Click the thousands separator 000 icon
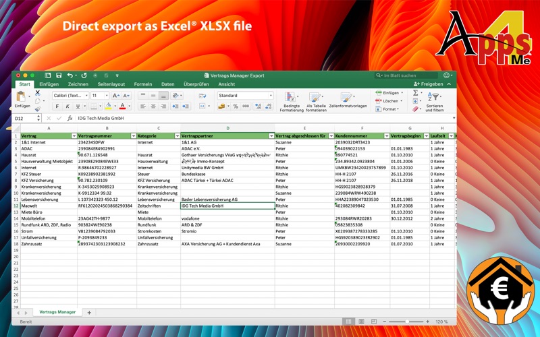 click(246, 106)
